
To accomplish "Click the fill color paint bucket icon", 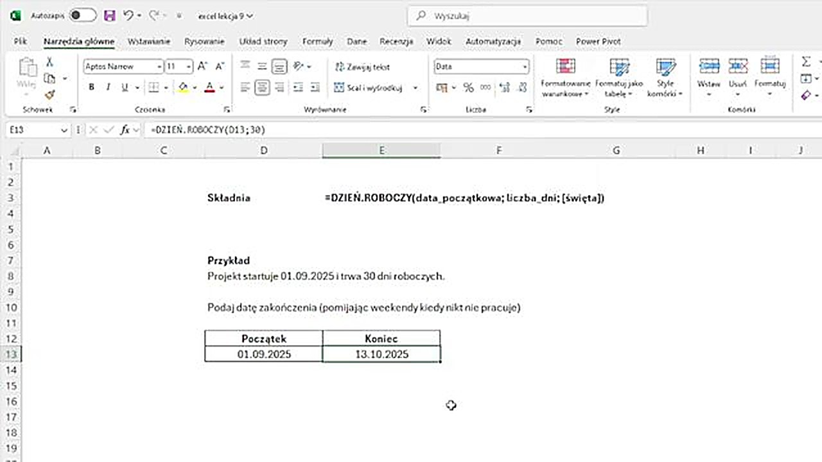I will click(x=182, y=87).
